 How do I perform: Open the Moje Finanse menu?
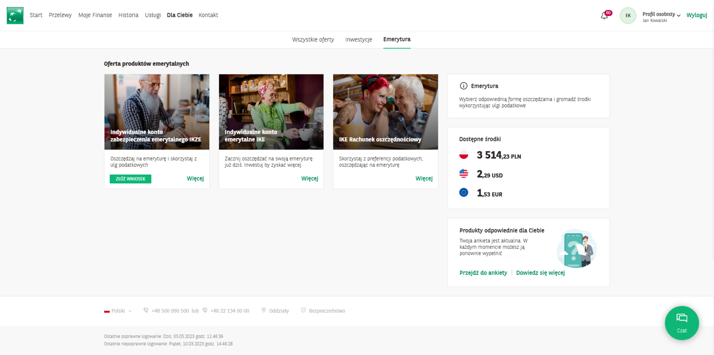(95, 15)
